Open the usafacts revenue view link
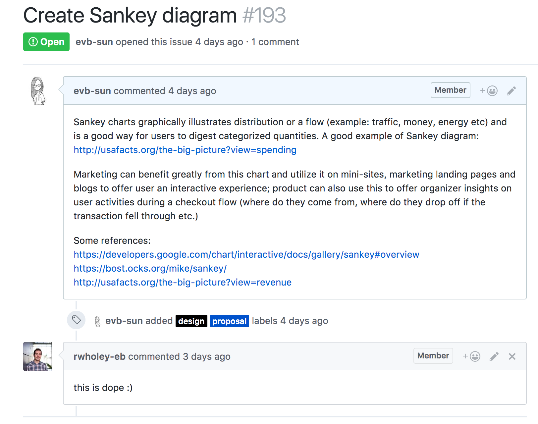This screenshot has height=424, width=538. tap(183, 282)
